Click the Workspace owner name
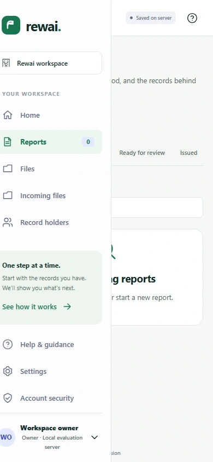This screenshot has height=462, width=213. point(49,428)
